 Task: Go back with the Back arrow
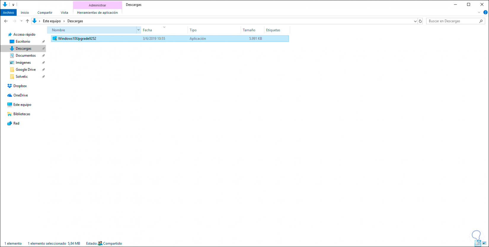pos(6,21)
